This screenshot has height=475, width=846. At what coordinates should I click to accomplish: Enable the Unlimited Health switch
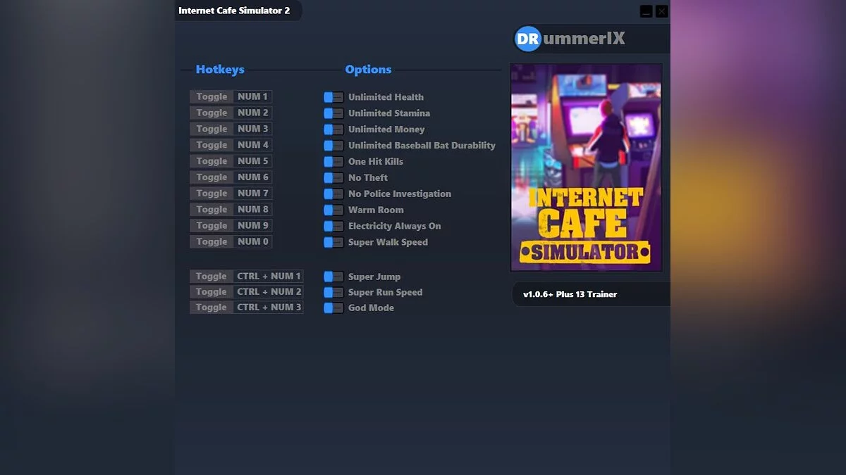[x=333, y=97]
